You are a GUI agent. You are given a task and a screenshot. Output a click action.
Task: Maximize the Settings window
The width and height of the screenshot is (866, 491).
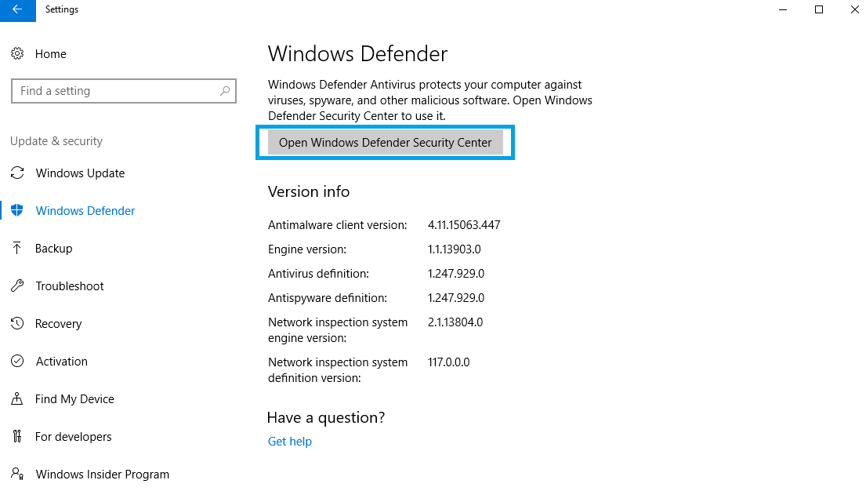(819, 9)
